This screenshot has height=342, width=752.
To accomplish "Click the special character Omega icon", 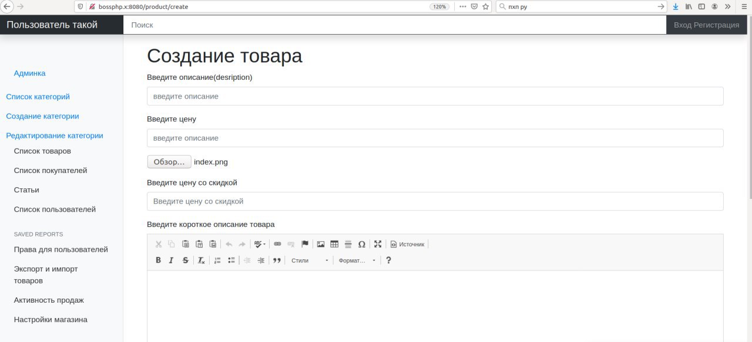I will (362, 244).
